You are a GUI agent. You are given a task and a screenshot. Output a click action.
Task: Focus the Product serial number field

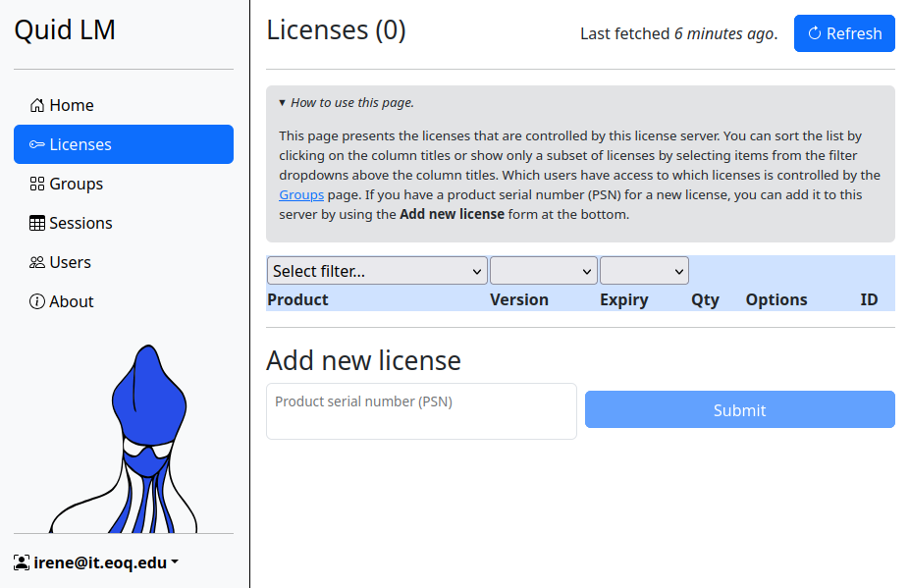421,411
